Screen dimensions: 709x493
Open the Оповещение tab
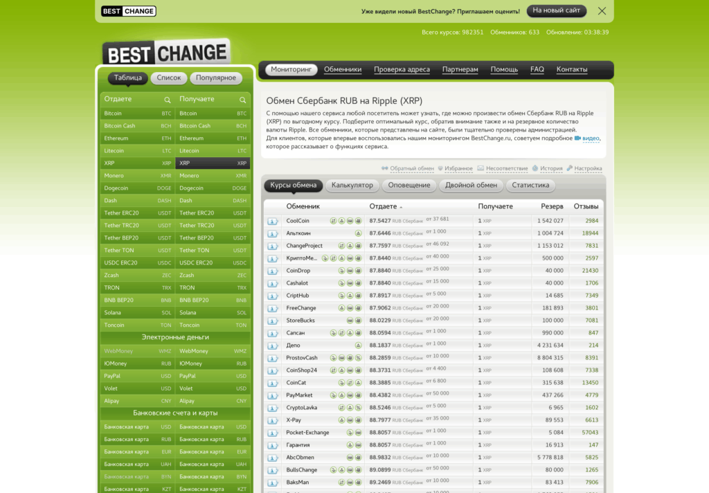tap(409, 185)
